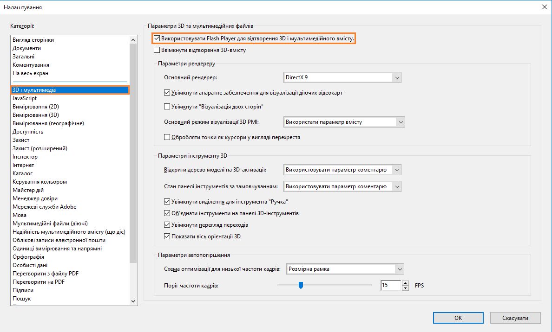Image resolution: width=552 pixels, height=332 pixels.
Task: Click the OK button
Action: (458, 318)
